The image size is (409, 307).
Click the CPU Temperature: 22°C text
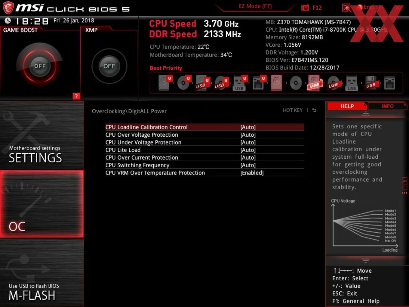[180, 47]
